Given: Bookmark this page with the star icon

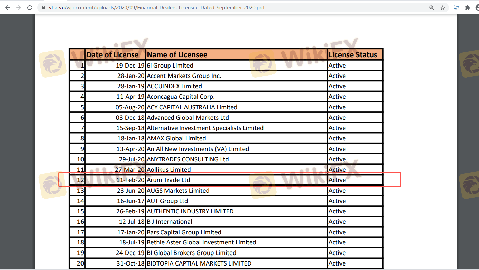Looking at the screenshot, I should (442, 7).
